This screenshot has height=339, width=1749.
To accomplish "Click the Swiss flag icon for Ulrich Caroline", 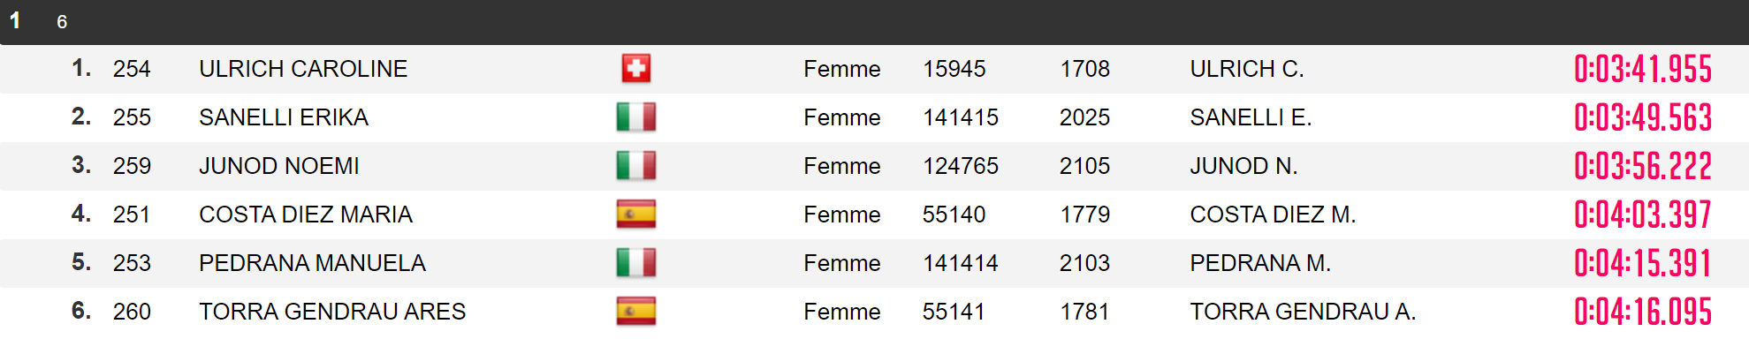I will [x=636, y=69].
